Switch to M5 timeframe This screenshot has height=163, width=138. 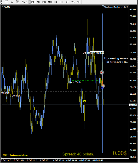38,2
